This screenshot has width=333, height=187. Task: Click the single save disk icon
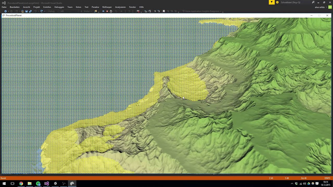26,11
